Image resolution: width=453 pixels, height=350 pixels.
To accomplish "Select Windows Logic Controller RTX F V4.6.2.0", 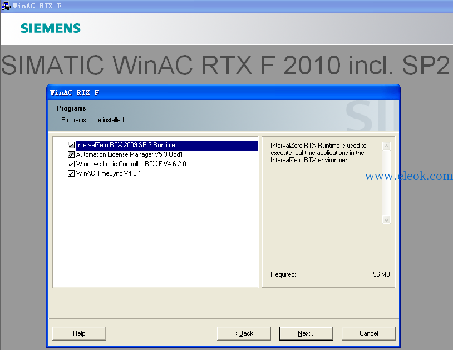I will coord(131,164).
